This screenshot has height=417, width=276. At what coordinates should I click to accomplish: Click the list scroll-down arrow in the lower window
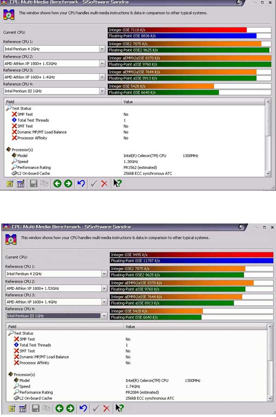[x=270, y=398]
